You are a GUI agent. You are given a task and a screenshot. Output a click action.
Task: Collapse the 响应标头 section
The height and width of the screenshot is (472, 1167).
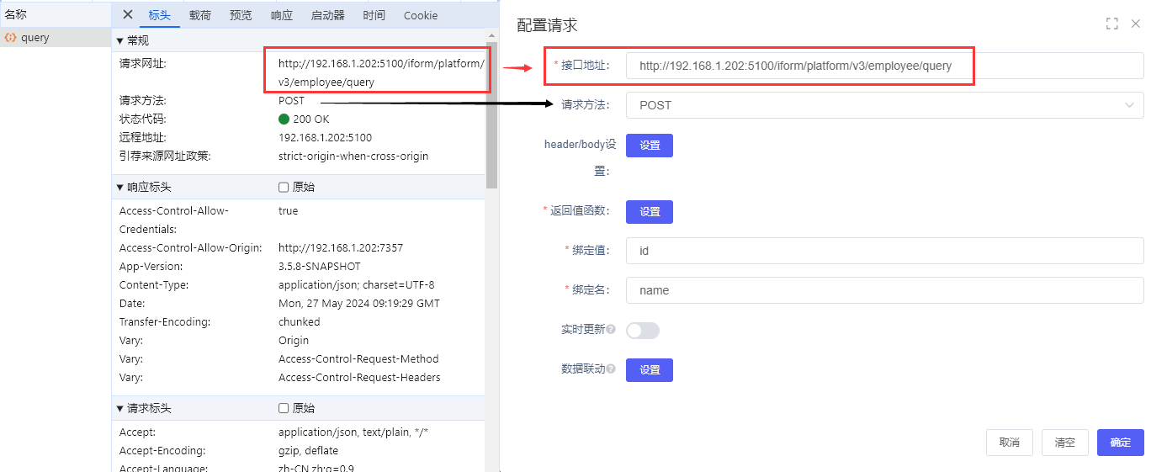120,187
